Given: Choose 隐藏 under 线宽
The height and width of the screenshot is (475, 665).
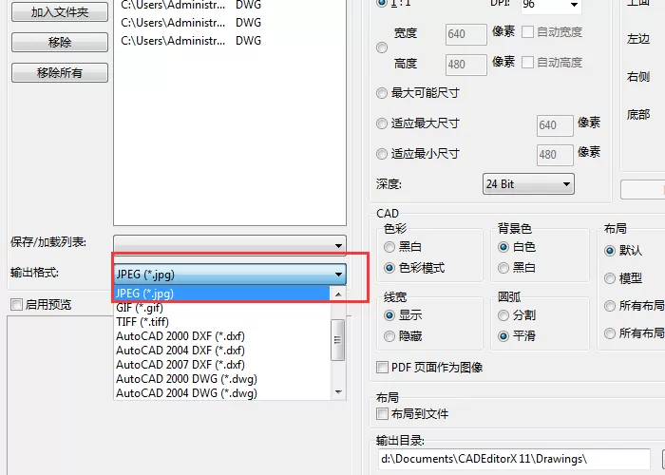Looking at the screenshot, I should click(389, 336).
